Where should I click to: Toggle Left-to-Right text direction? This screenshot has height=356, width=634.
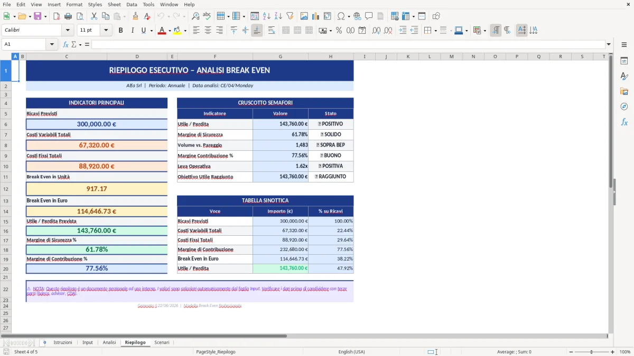pos(496,31)
